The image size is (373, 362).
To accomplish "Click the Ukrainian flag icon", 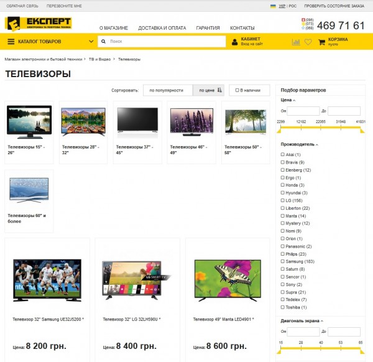I will point(273,6).
